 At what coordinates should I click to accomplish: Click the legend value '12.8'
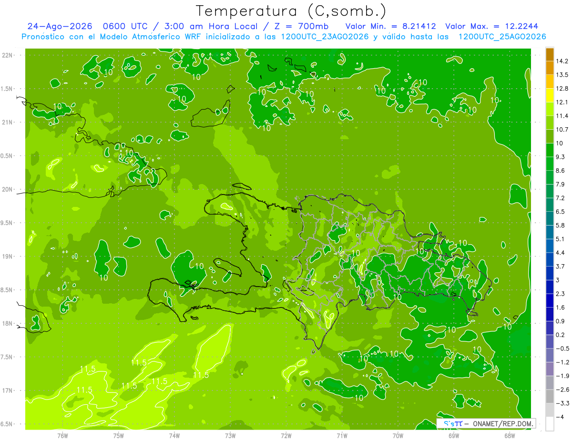(x=562, y=89)
